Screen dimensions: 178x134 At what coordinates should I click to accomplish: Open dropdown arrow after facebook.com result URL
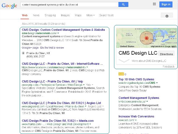click(87, 67)
